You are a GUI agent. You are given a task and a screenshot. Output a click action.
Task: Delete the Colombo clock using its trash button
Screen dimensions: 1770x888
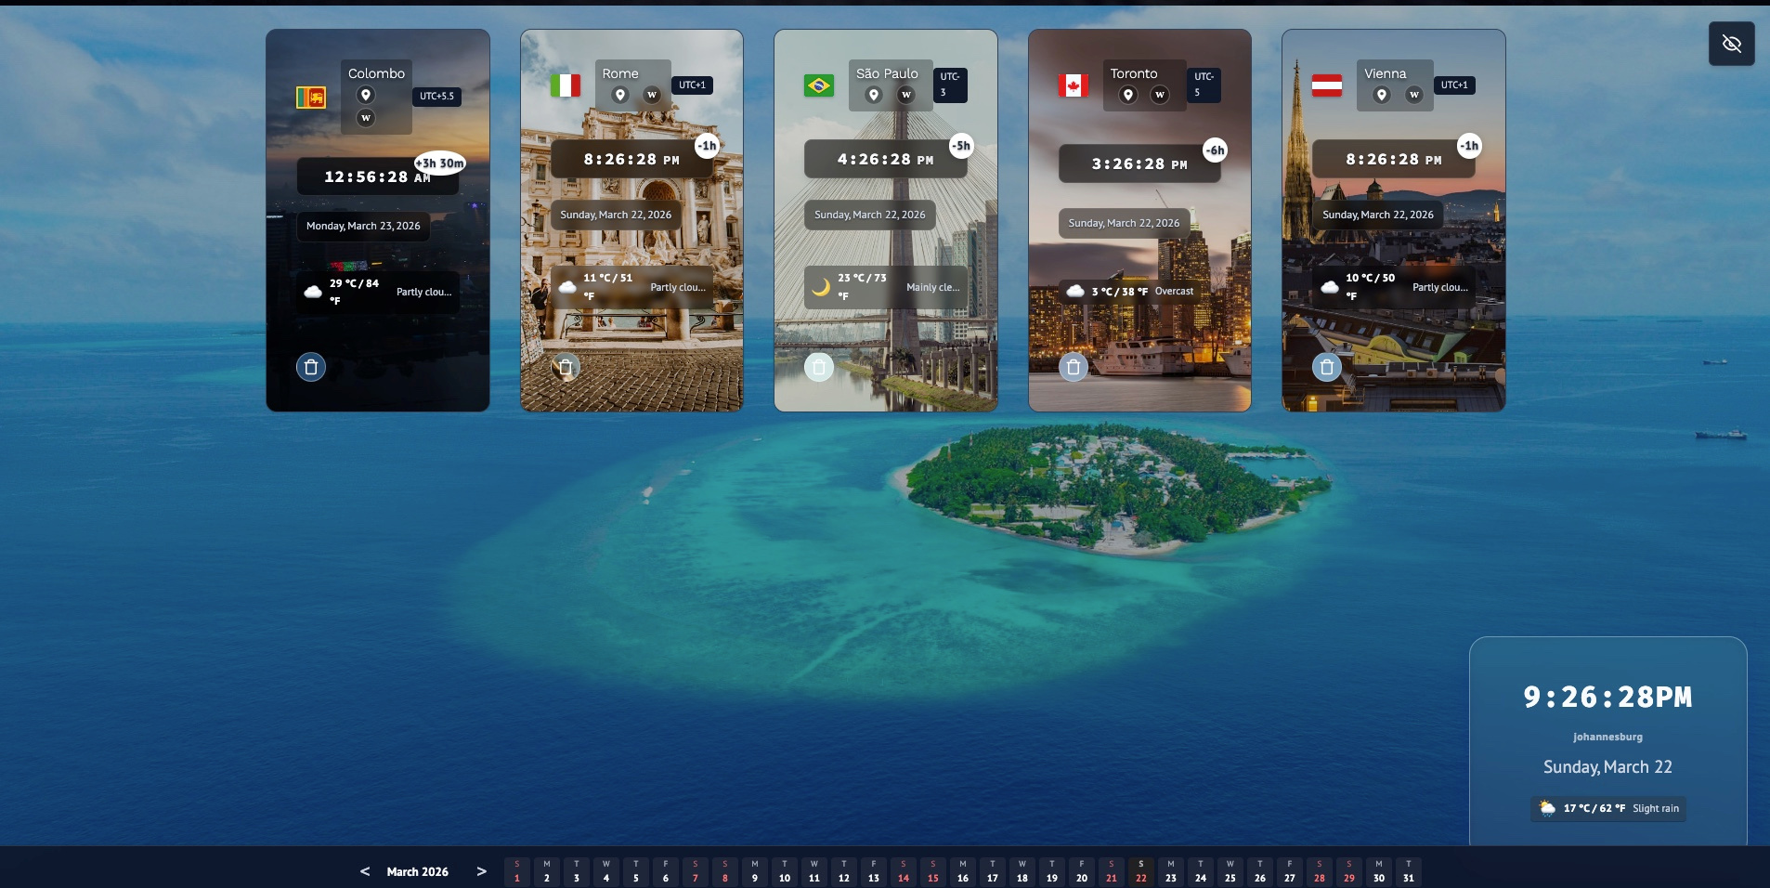point(311,366)
